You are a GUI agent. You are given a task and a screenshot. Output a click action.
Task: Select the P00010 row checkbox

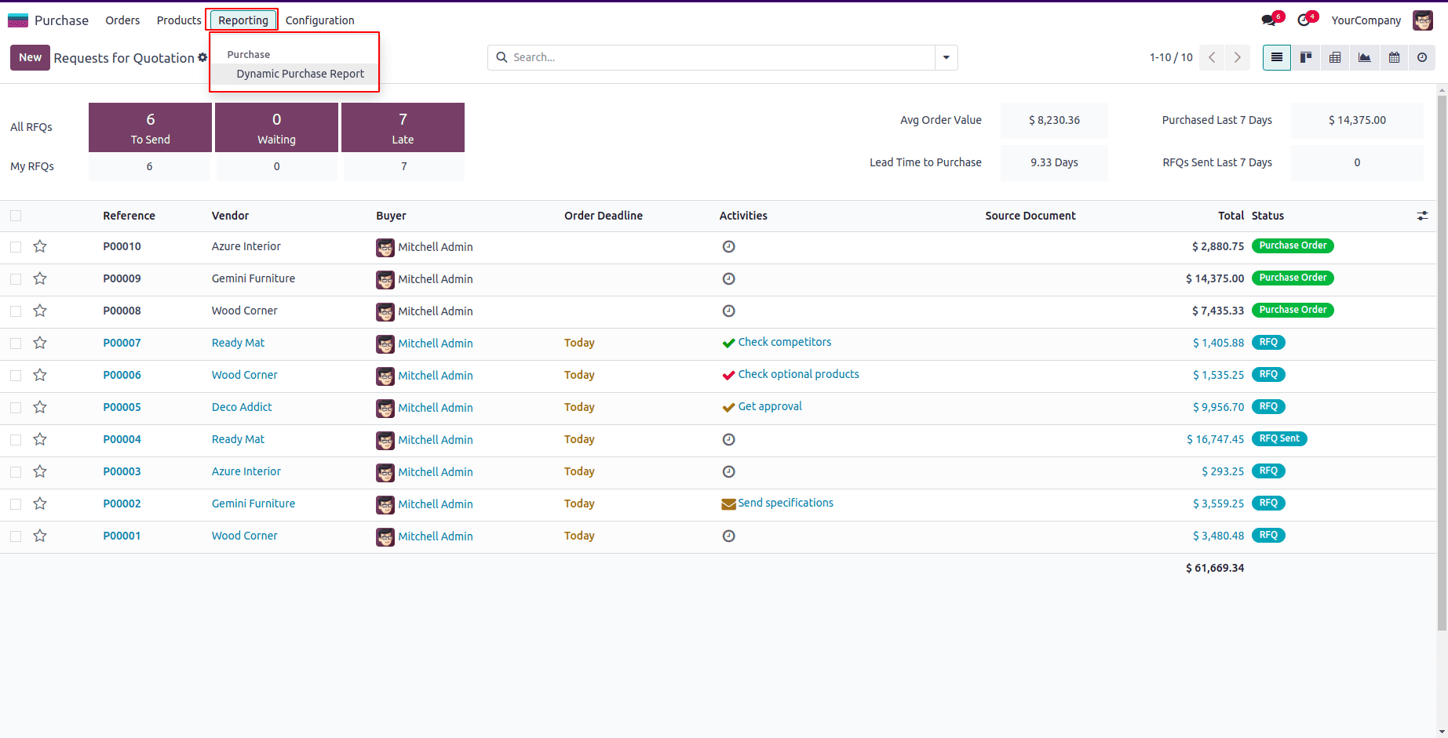pyautogui.click(x=16, y=246)
